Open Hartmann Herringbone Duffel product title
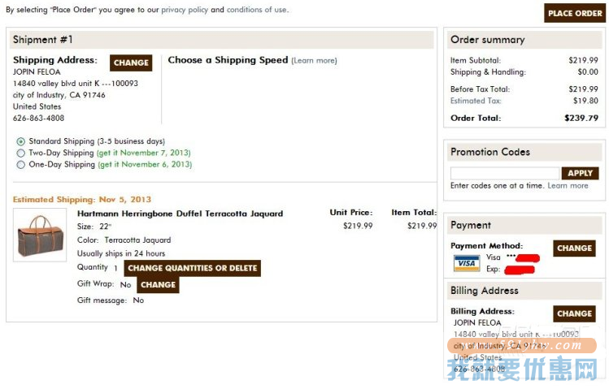The image size is (609, 389). [x=180, y=214]
